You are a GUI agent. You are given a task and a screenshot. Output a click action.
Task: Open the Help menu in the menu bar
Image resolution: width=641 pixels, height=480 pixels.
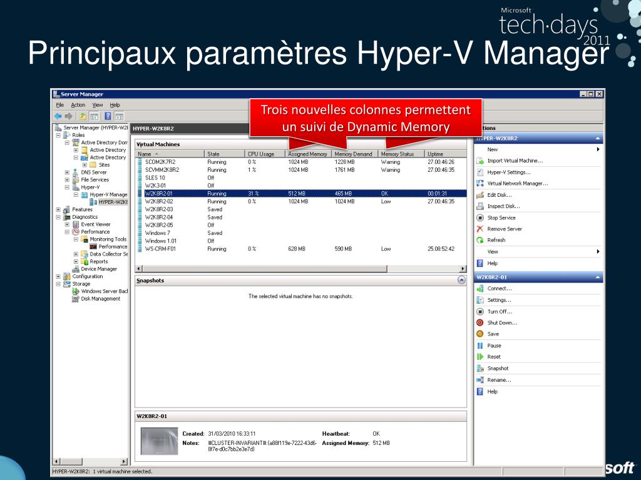click(115, 105)
